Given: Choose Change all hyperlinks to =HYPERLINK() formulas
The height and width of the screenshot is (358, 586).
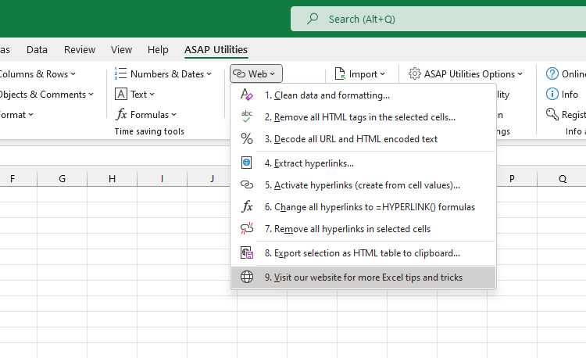Looking at the screenshot, I should [370, 207].
